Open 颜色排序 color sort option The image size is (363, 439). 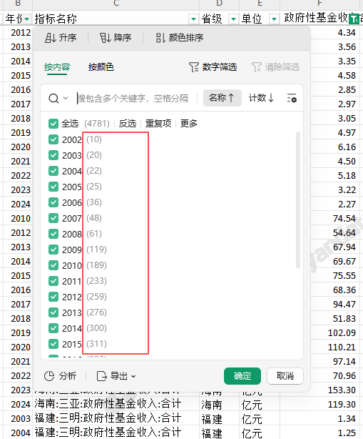[x=179, y=37]
